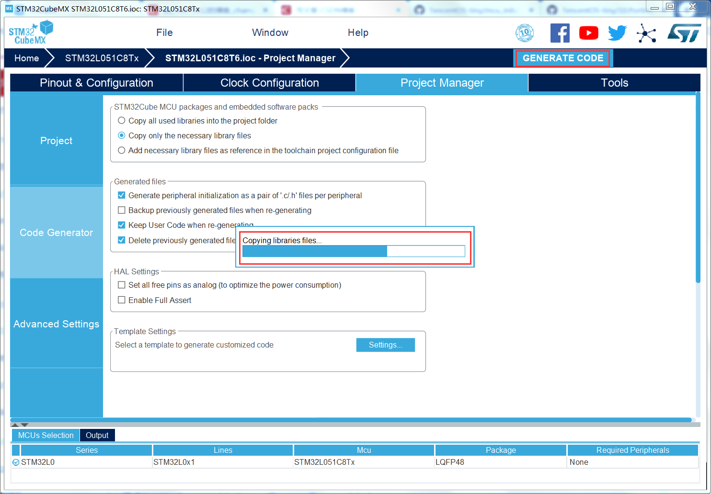Open the Code Generator side section
The image size is (711, 494).
point(57,232)
